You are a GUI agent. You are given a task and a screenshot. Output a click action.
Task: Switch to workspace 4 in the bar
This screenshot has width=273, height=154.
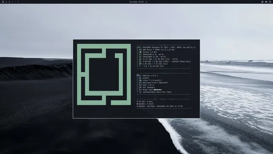pos(15,2)
